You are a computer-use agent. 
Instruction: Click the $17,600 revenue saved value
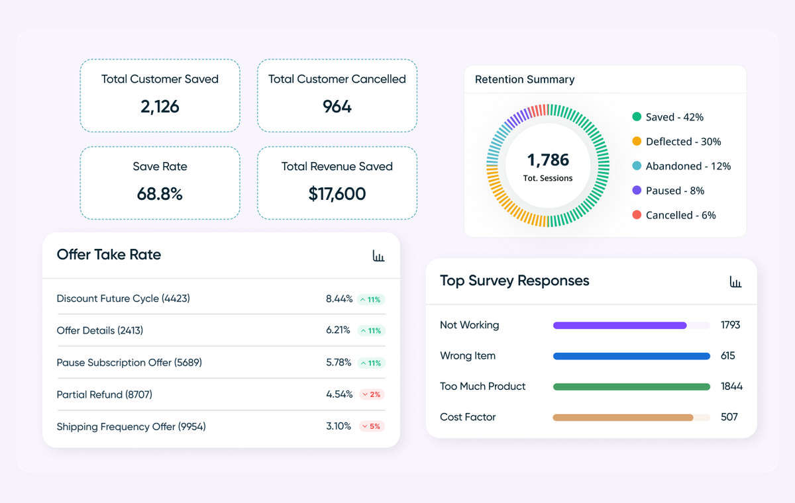[337, 194]
